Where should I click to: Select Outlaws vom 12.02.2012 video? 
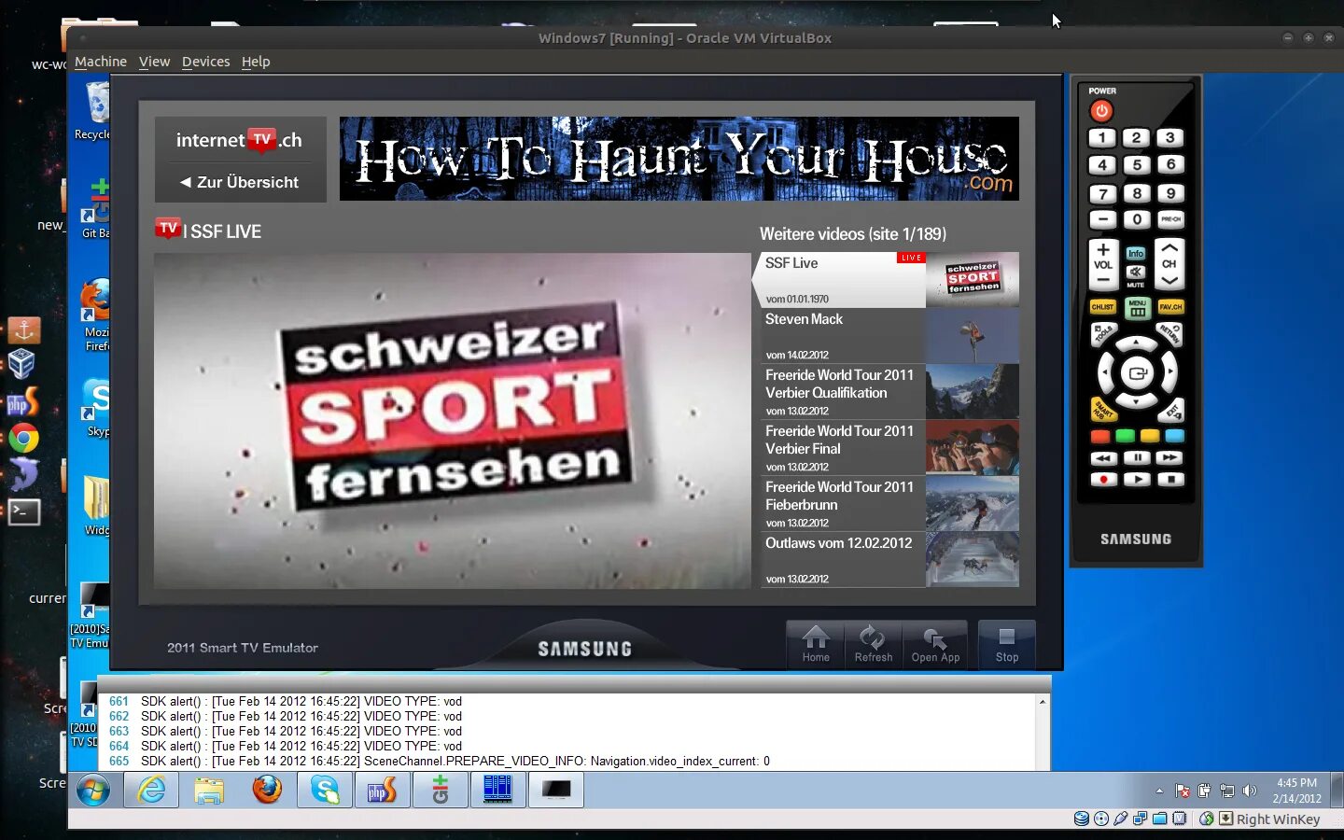point(889,560)
